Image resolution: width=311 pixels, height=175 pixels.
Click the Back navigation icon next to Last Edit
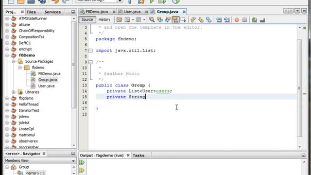(x=127, y=19)
